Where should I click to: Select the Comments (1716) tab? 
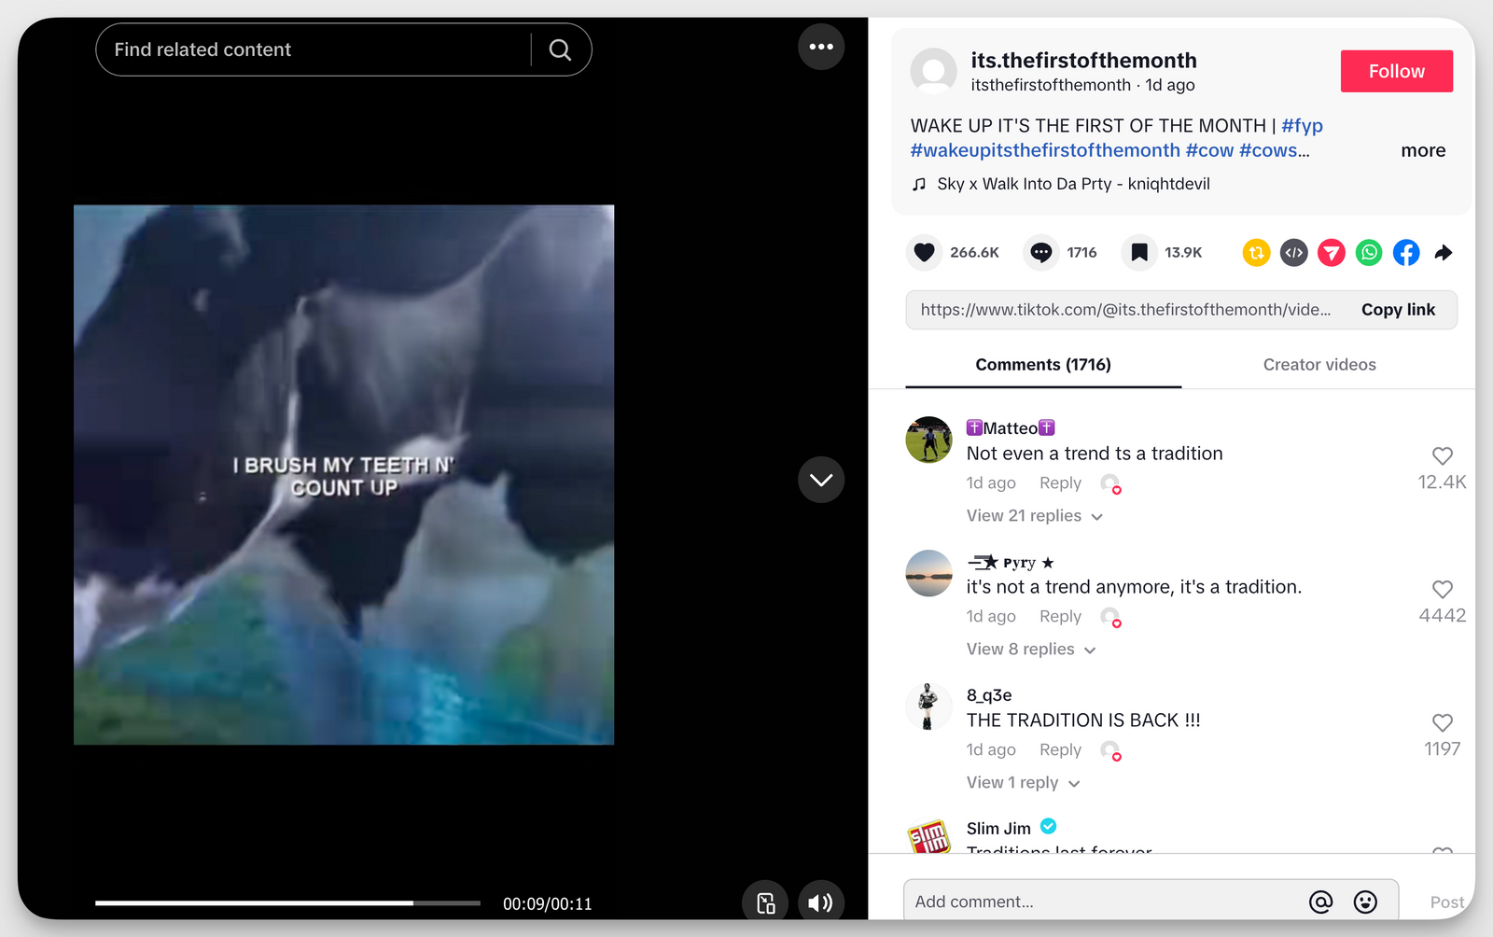pyautogui.click(x=1042, y=365)
